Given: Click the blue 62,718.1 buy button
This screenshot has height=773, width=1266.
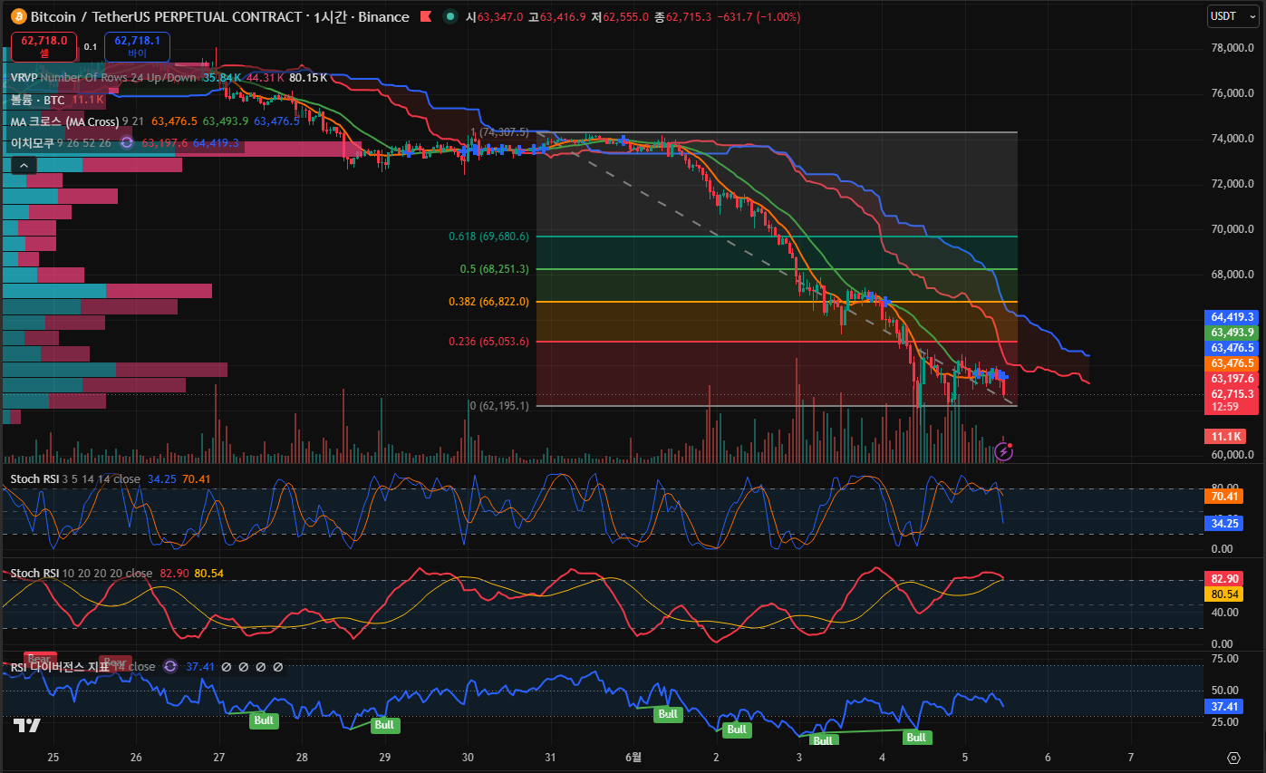Looking at the screenshot, I should click(137, 46).
